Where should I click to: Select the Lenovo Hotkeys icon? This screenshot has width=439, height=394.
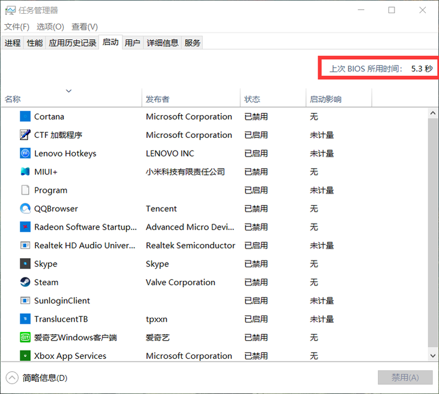[25, 153]
